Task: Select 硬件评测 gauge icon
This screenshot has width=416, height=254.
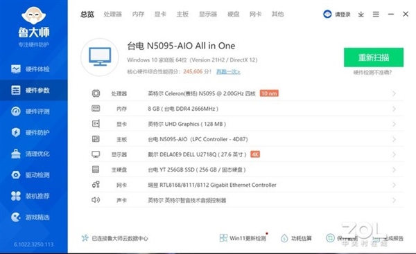Action: tap(16, 111)
